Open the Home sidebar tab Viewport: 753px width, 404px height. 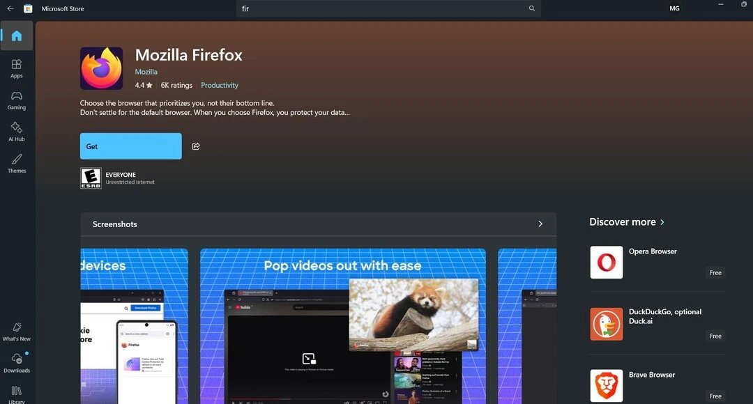[x=17, y=36]
